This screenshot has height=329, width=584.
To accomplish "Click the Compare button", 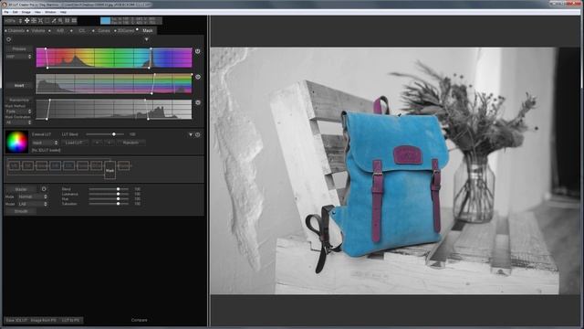I will 140,320.
